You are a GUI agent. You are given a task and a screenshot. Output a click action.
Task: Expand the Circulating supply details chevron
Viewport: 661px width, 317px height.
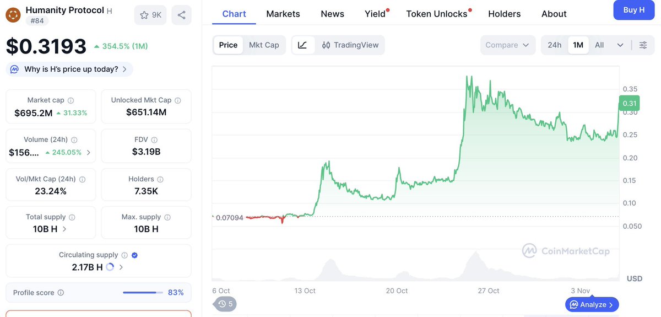point(121,267)
